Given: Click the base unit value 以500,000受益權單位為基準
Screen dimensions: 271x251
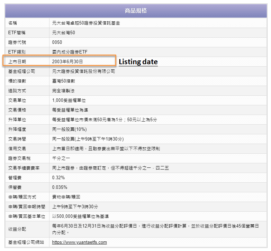Looking at the screenshot, I should tap(80, 216).
